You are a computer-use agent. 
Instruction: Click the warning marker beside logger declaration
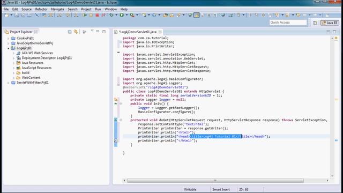pos(116,100)
